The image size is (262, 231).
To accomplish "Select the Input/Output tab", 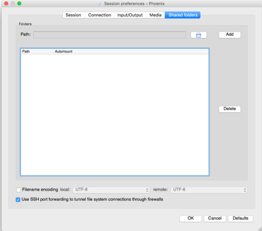I will tap(131, 15).
